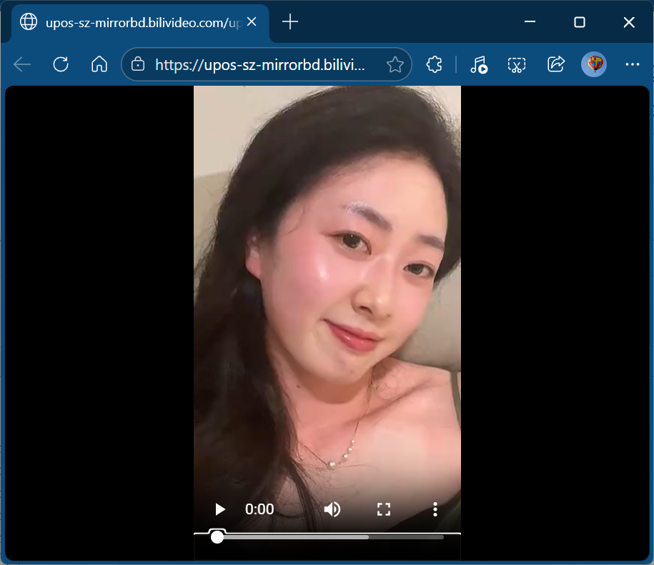
Task: Refresh the current page
Action: point(61,65)
